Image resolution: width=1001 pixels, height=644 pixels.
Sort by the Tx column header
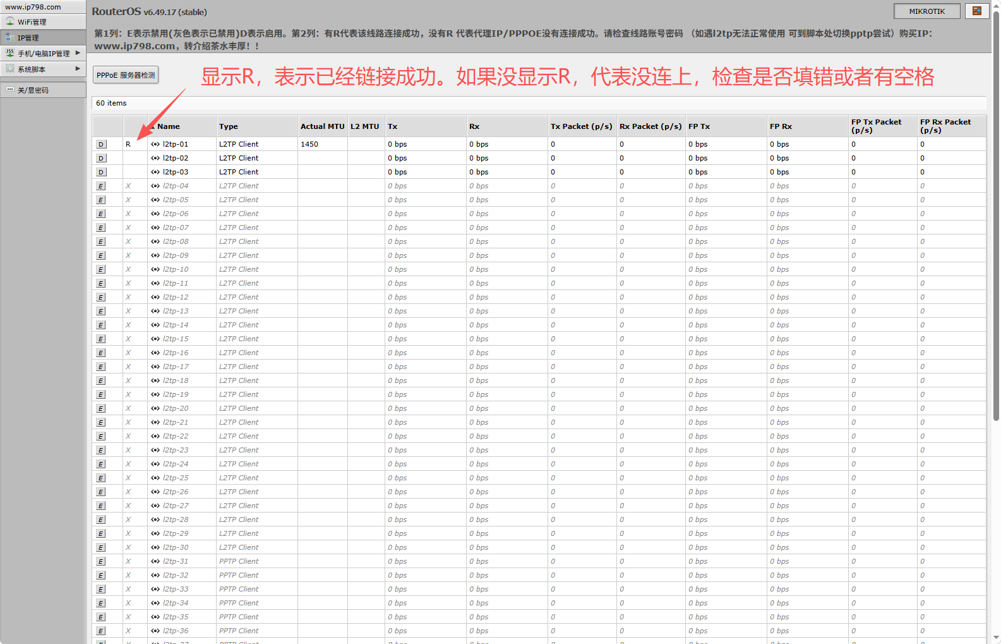426,126
